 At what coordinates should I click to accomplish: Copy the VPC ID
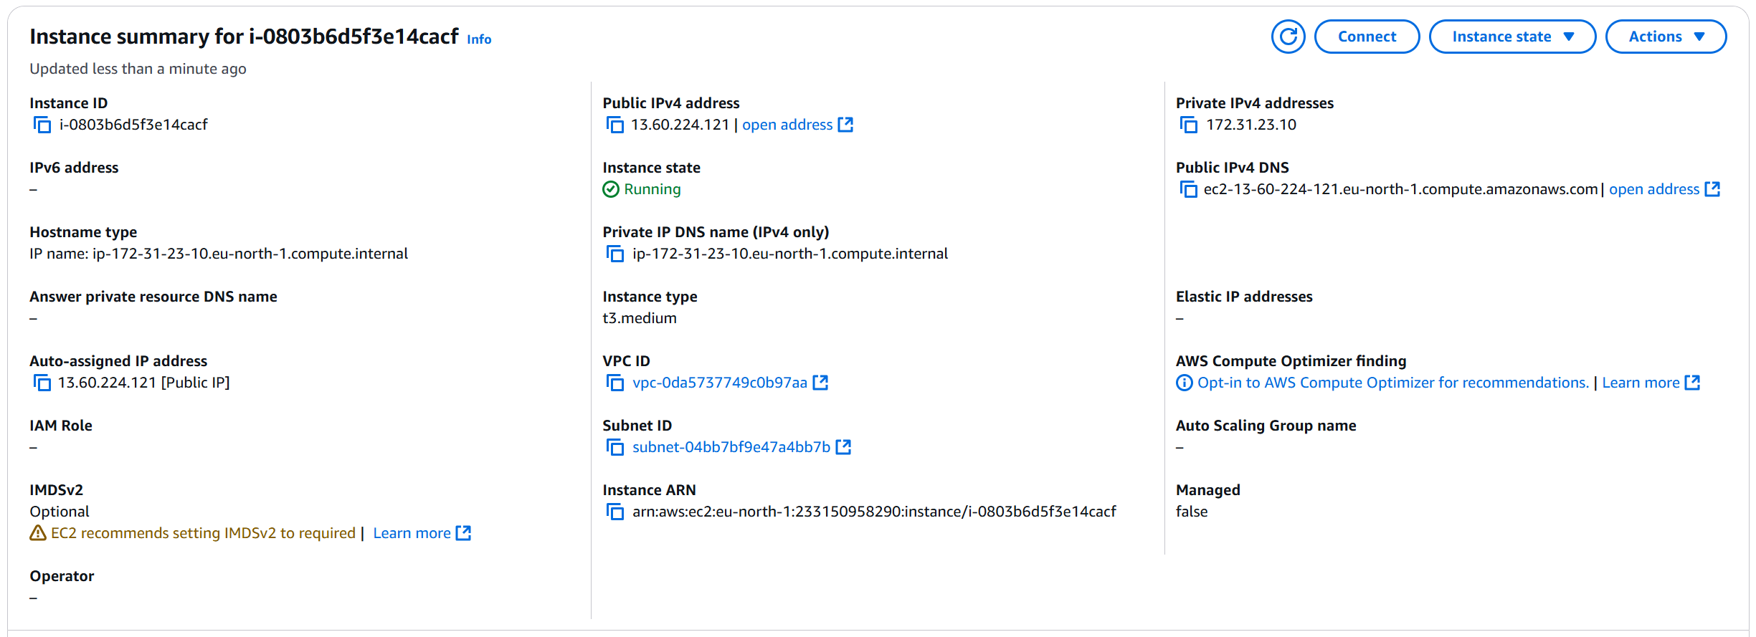tap(615, 383)
